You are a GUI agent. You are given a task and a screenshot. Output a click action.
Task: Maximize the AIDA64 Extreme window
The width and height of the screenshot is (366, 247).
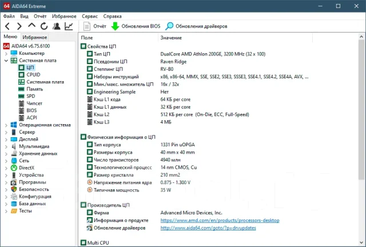(338, 6)
